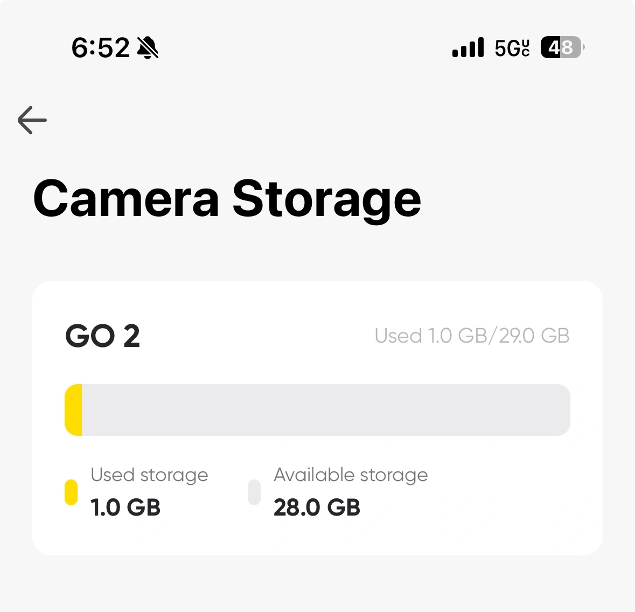
Task: Tap the cellular signal bars icon
Action: tap(467, 47)
